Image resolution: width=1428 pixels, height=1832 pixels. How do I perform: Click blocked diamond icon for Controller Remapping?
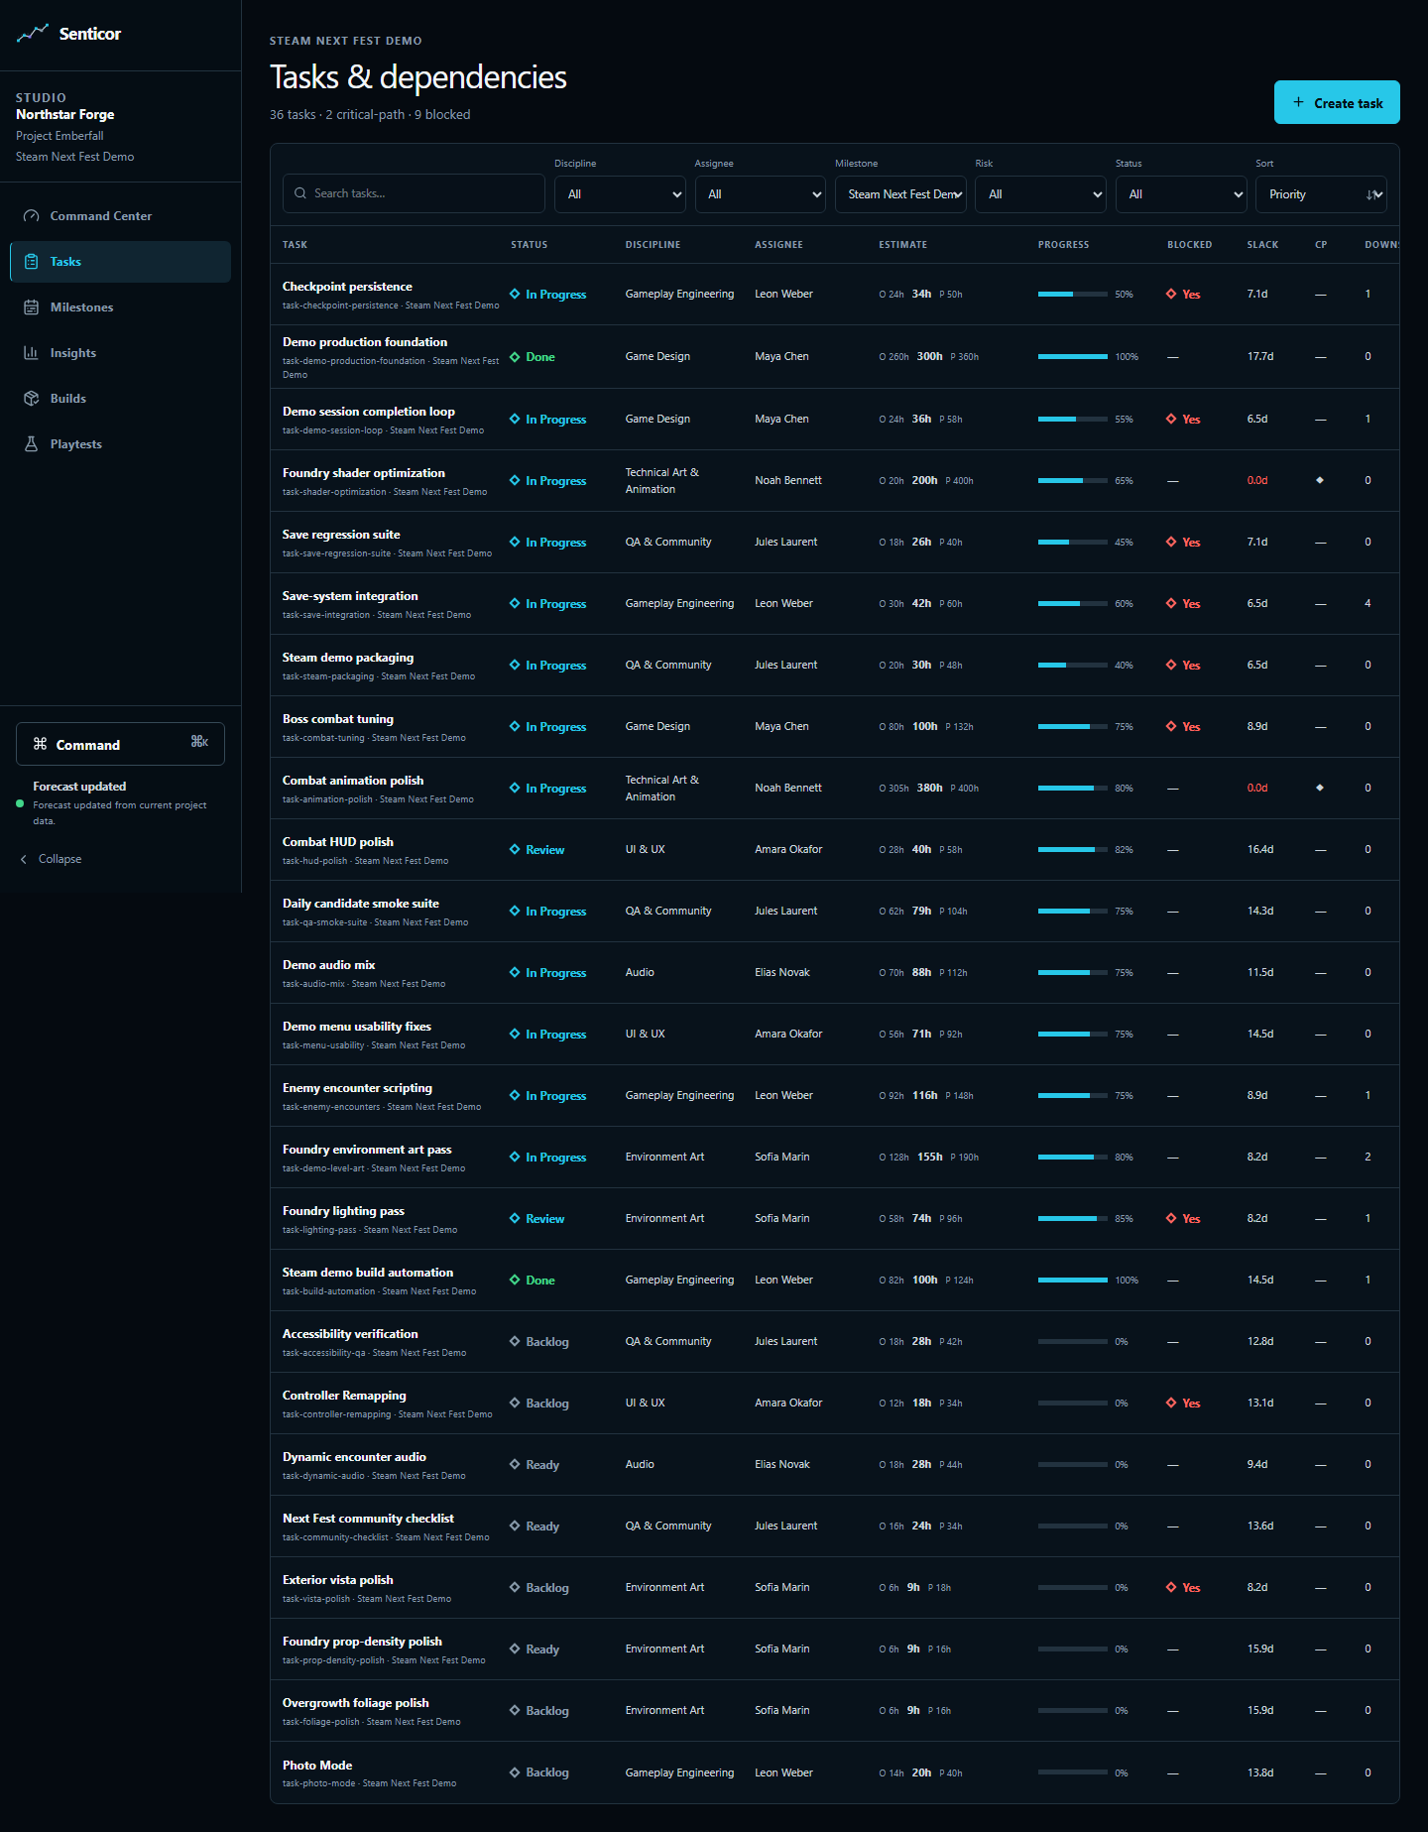[x=1171, y=1403]
